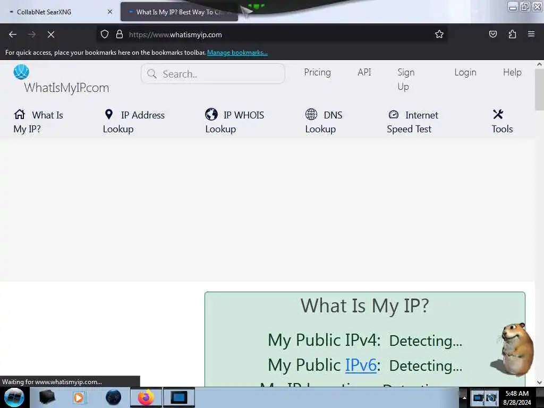View site security via the padlock icon
This screenshot has height=408, width=544.
pos(120,35)
